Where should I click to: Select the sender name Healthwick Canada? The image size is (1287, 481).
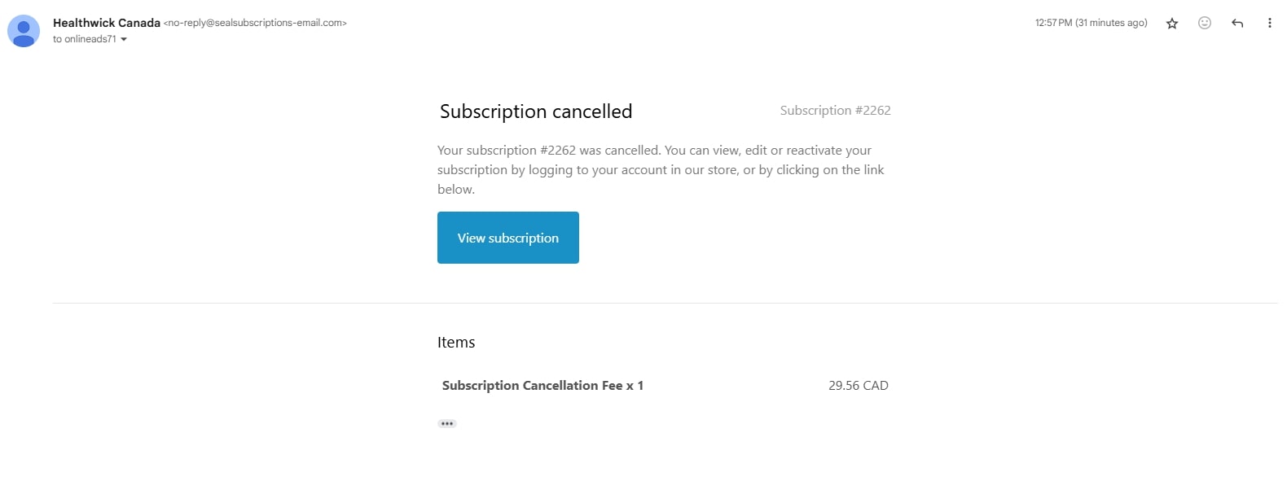(107, 23)
